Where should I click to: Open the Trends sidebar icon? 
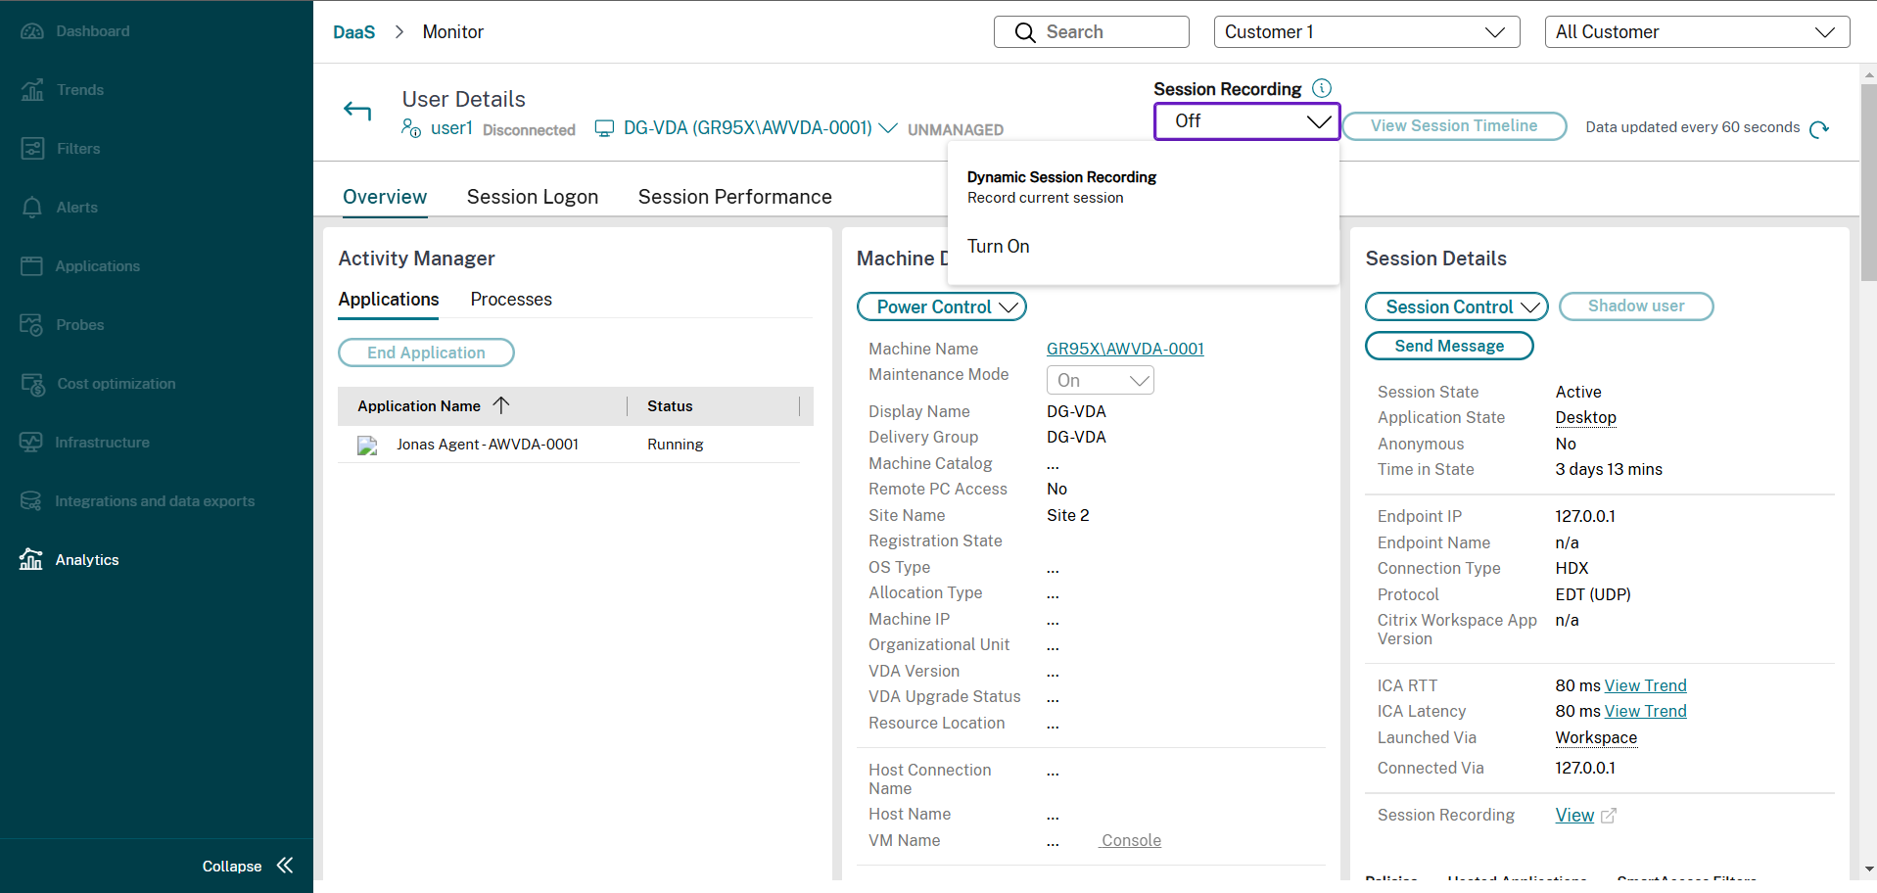tap(32, 90)
